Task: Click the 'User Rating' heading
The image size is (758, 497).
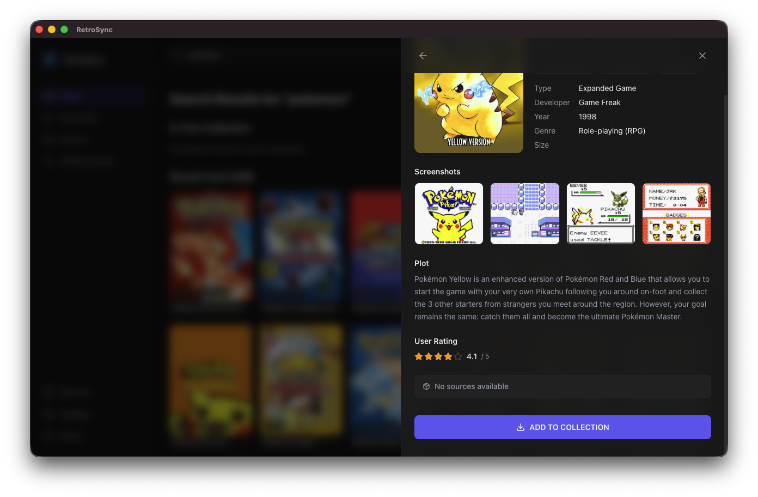Action: [436, 341]
